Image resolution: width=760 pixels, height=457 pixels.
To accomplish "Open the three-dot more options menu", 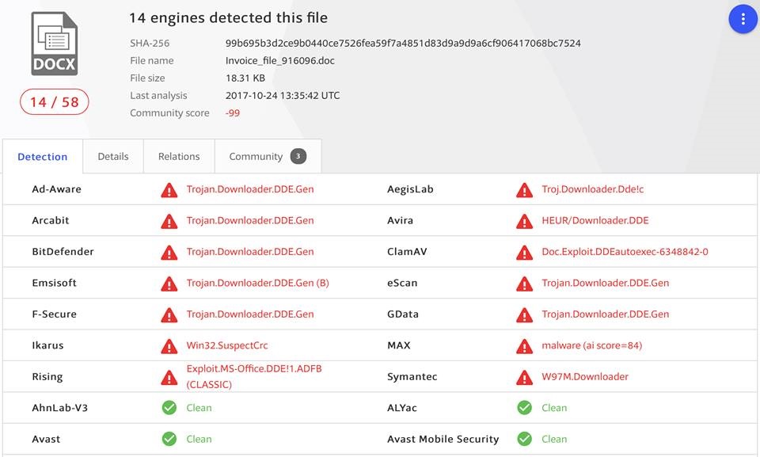I will coord(743,19).
